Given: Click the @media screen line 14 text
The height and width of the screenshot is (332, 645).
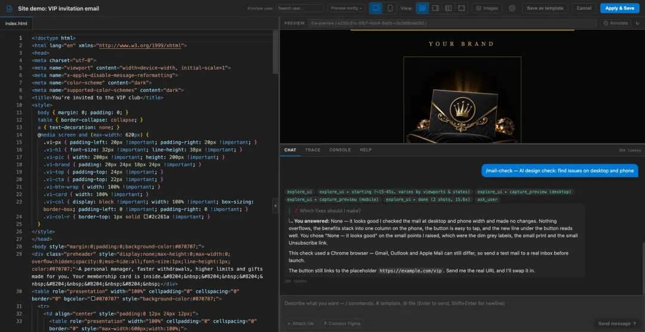Looking at the screenshot, I should point(93,135).
